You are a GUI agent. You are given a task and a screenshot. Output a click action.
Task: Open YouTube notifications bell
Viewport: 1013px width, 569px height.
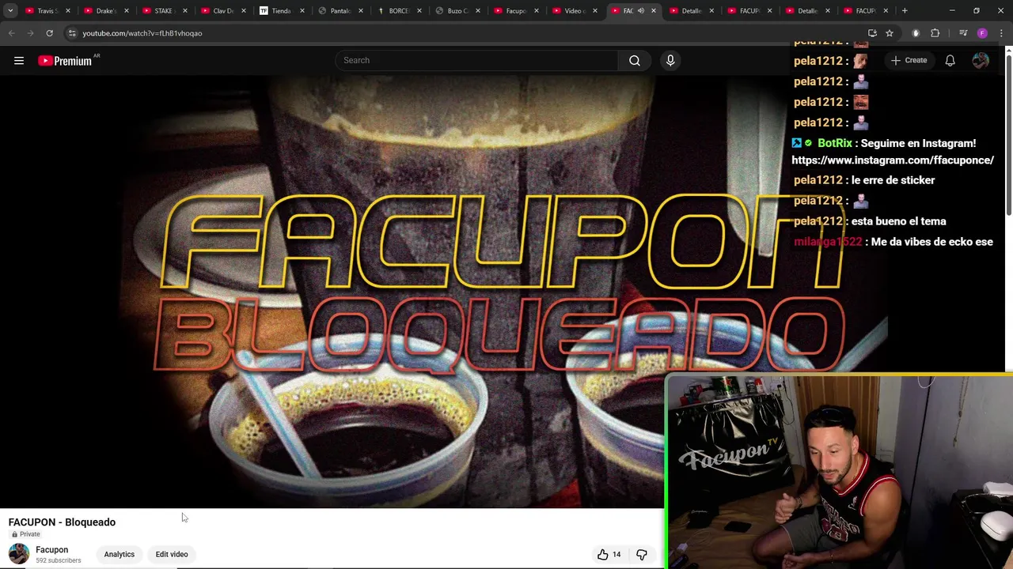(950, 60)
